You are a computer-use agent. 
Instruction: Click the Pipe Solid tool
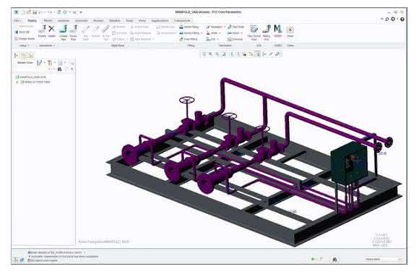[236, 27]
